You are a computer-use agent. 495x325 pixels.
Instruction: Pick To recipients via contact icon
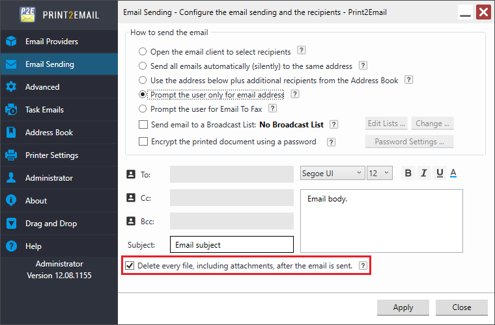(x=131, y=174)
